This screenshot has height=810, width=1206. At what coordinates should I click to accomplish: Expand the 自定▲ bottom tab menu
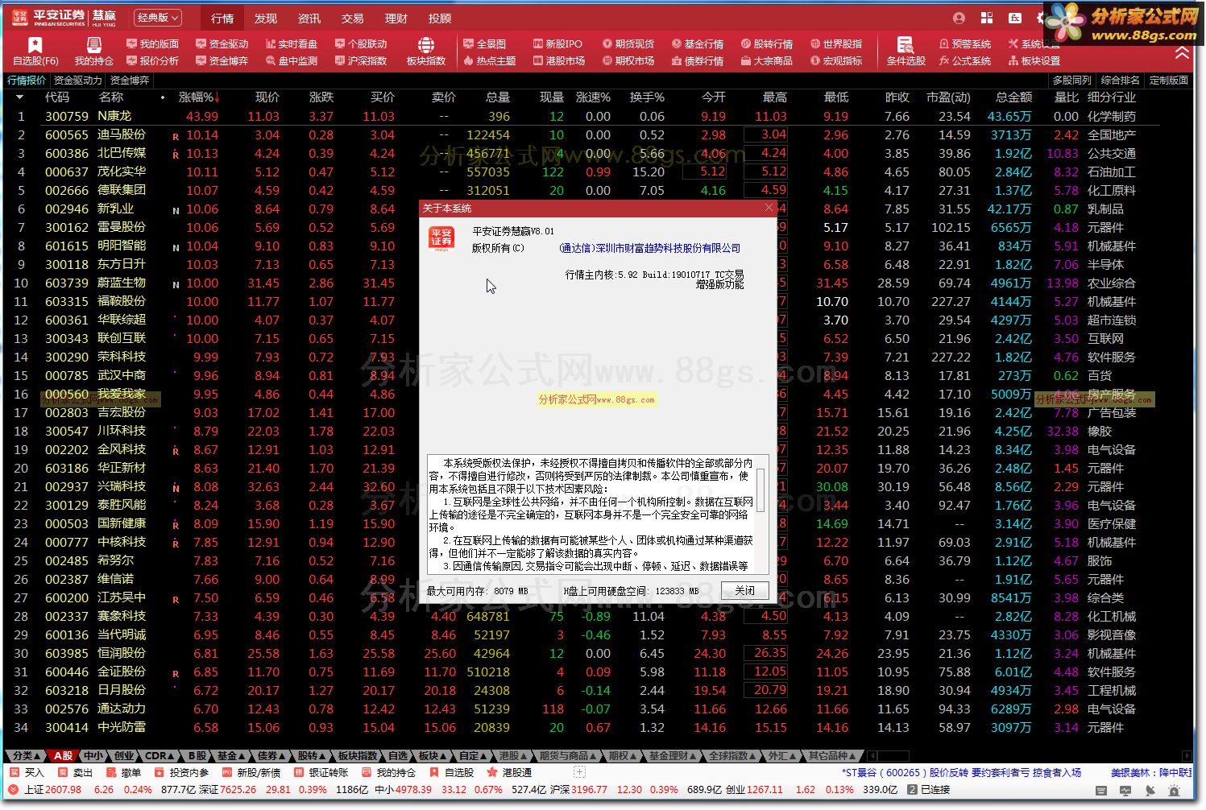473,756
